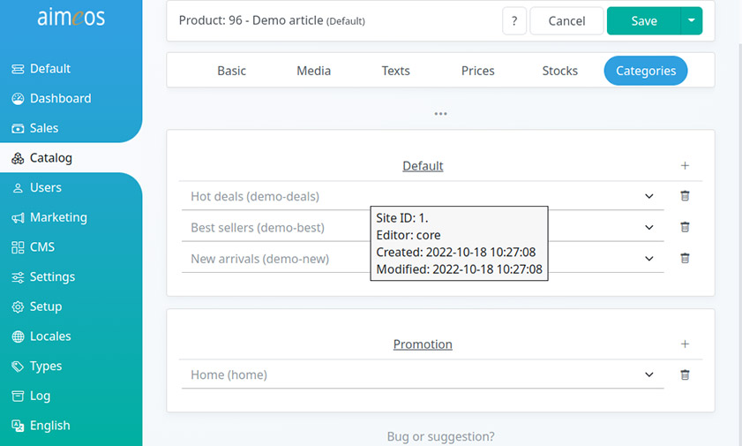Delete the Best sellers category row
This screenshot has height=446, width=742.
(685, 227)
